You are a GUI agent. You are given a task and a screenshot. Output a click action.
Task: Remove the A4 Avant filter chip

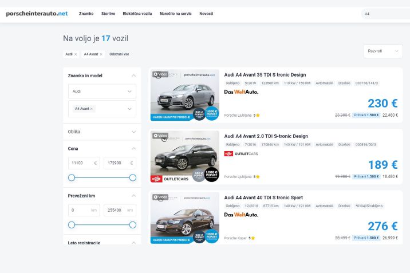click(x=101, y=54)
